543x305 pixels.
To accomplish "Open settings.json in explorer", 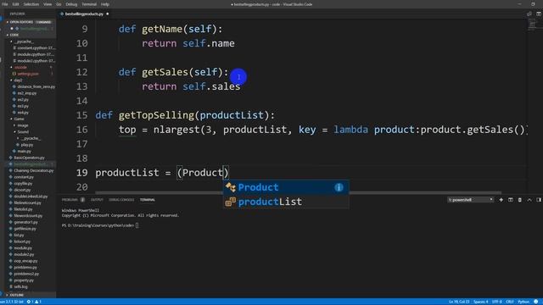I will coord(28,74).
